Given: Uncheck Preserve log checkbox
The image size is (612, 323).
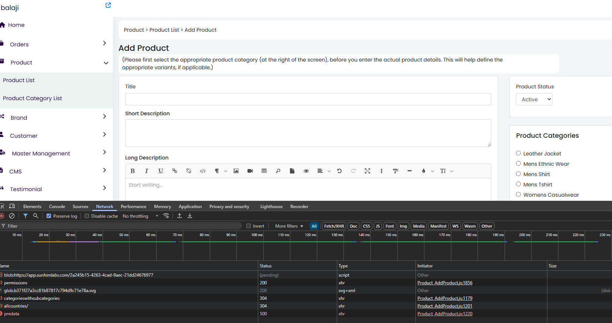Looking at the screenshot, I should pos(49,216).
